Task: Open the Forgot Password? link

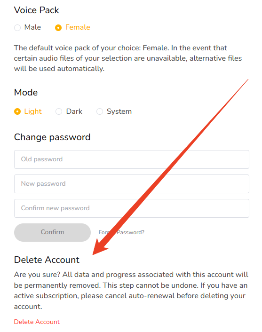Action: click(x=121, y=232)
